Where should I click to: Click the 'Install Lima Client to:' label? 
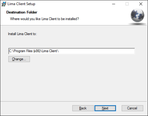pos(22,34)
